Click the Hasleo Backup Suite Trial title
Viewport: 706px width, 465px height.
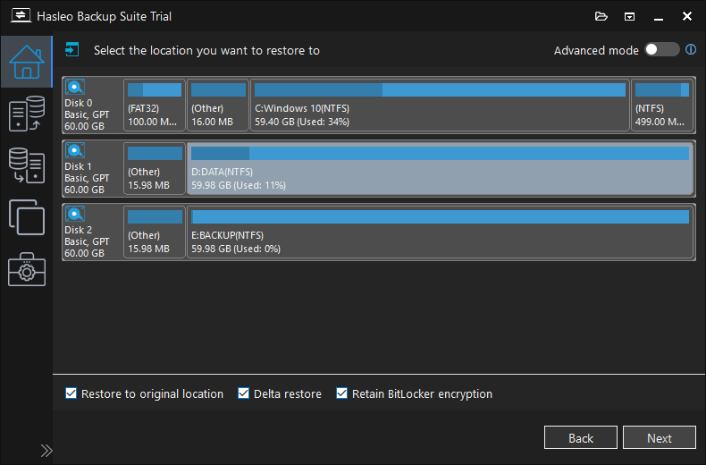pos(104,17)
